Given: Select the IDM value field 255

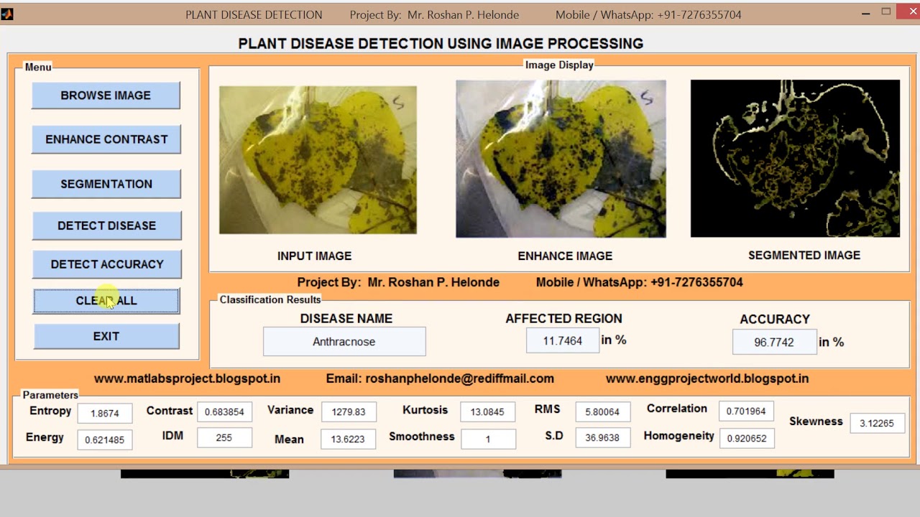Looking at the screenshot, I should [224, 437].
